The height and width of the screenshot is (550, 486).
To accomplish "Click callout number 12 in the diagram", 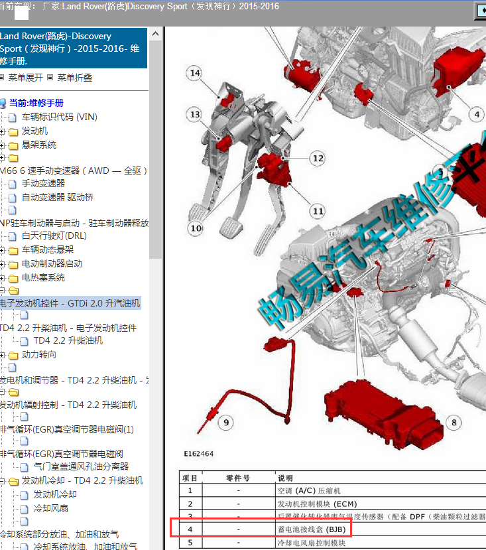I will click(x=318, y=158).
